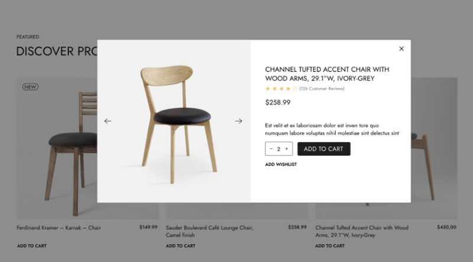Add Sauder Boulevard Café chair to cart
This screenshot has height=262, width=473.
[180, 246]
